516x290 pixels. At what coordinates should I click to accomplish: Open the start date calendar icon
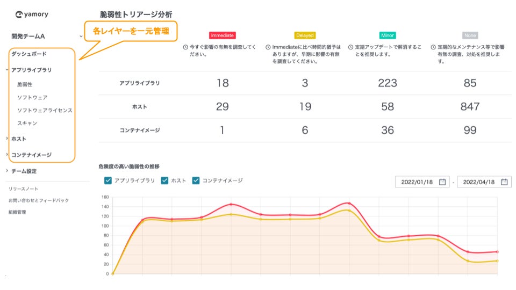[442, 182]
